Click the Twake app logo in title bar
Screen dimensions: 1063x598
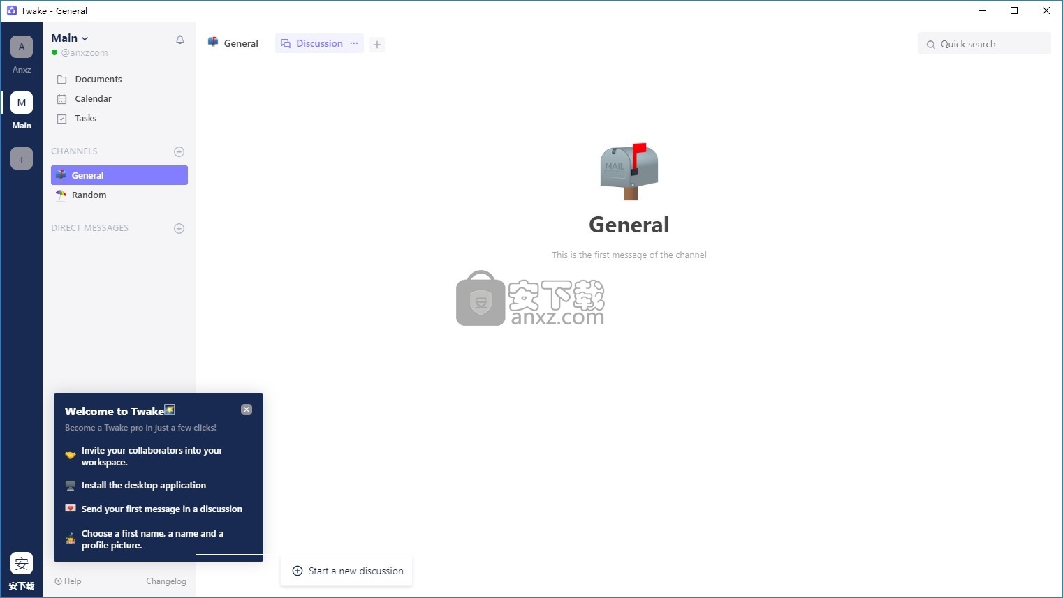tap(11, 10)
